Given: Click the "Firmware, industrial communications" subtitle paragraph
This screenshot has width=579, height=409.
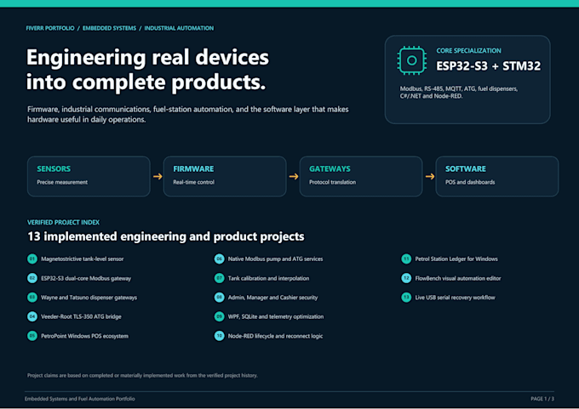Looking at the screenshot, I should coord(188,114).
